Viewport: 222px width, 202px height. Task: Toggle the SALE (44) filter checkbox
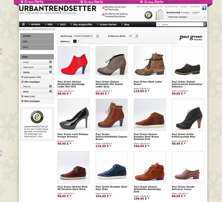[22, 96]
